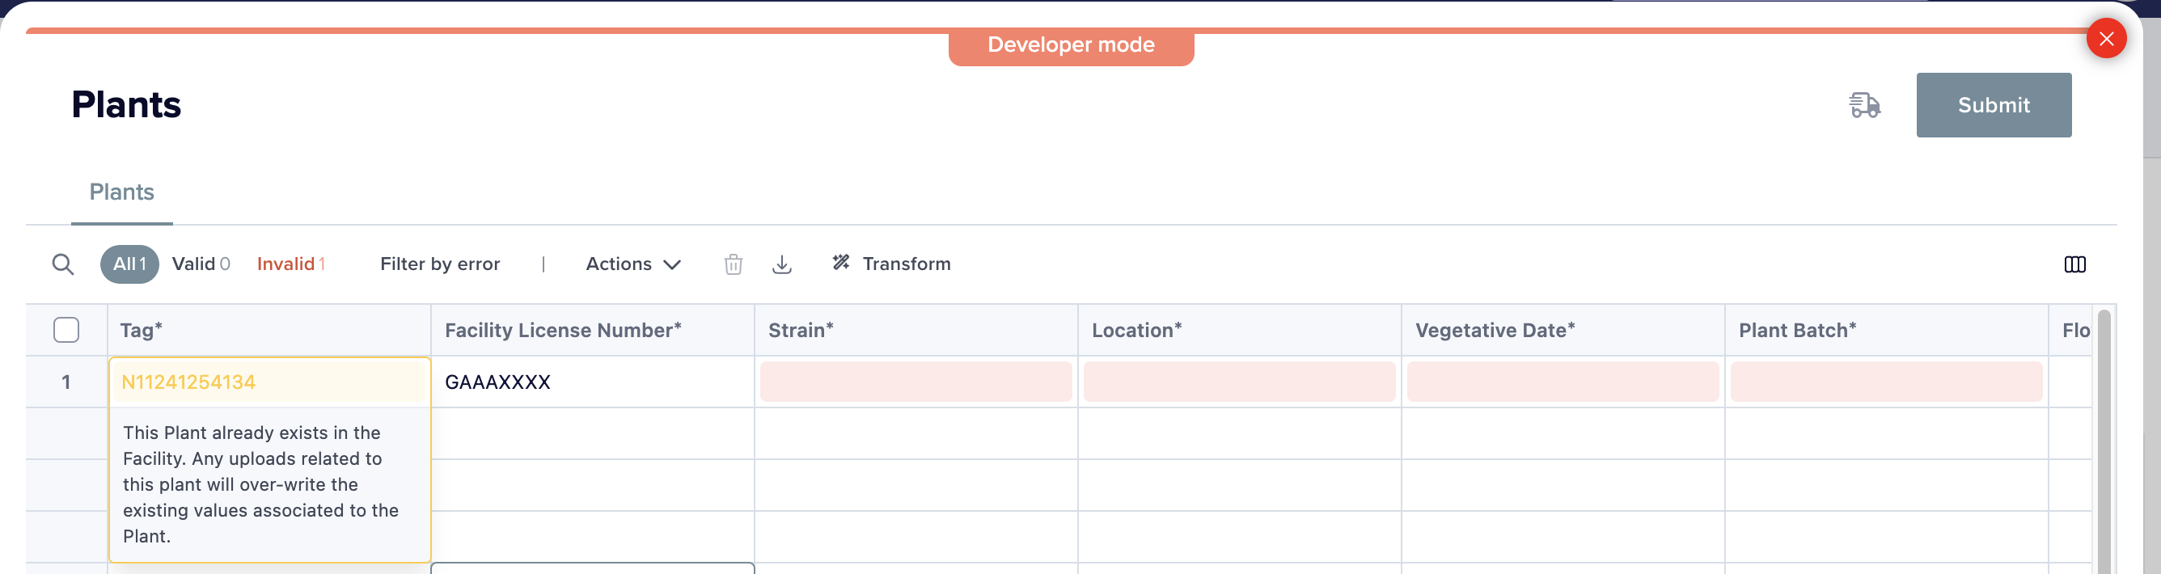The width and height of the screenshot is (2161, 574).
Task: Click the empty Vegetative Date cell in row 1
Action: coord(1563,382)
